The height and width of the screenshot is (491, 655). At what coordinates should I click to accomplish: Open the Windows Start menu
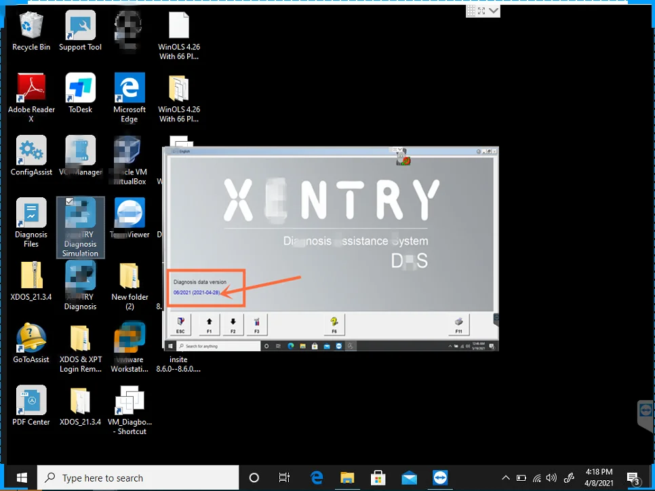(x=21, y=477)
